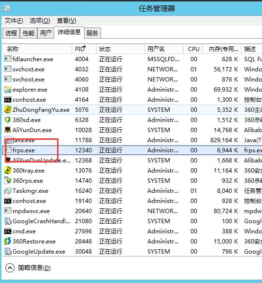Select the frps.exe process row
Image resolution: width=262 pixels, height=283 pixels.
[132, 150]
